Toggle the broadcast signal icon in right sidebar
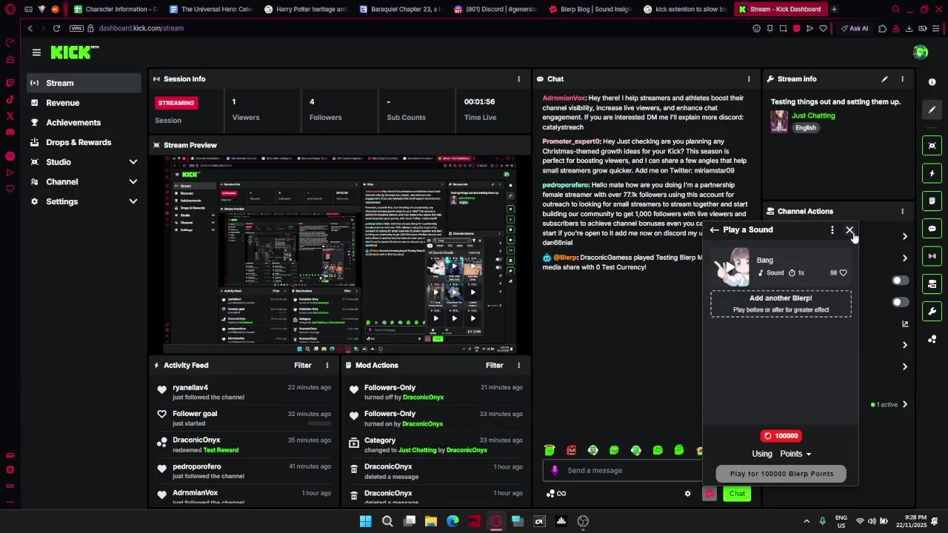 click(x=932, y=256)
